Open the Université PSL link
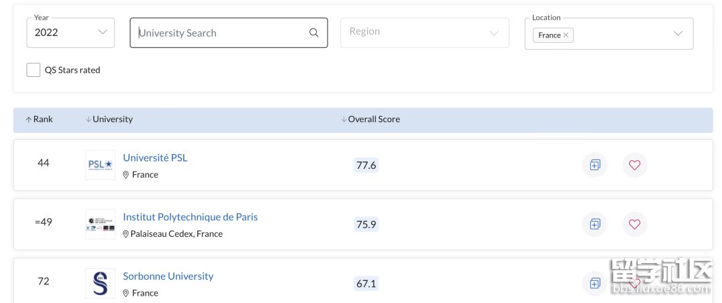Viewport: 722px width, 303px height. pyautogui.click(x=155, y=158)
